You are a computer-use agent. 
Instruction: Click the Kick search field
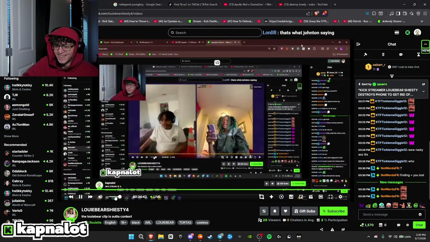tap(215, 33)
